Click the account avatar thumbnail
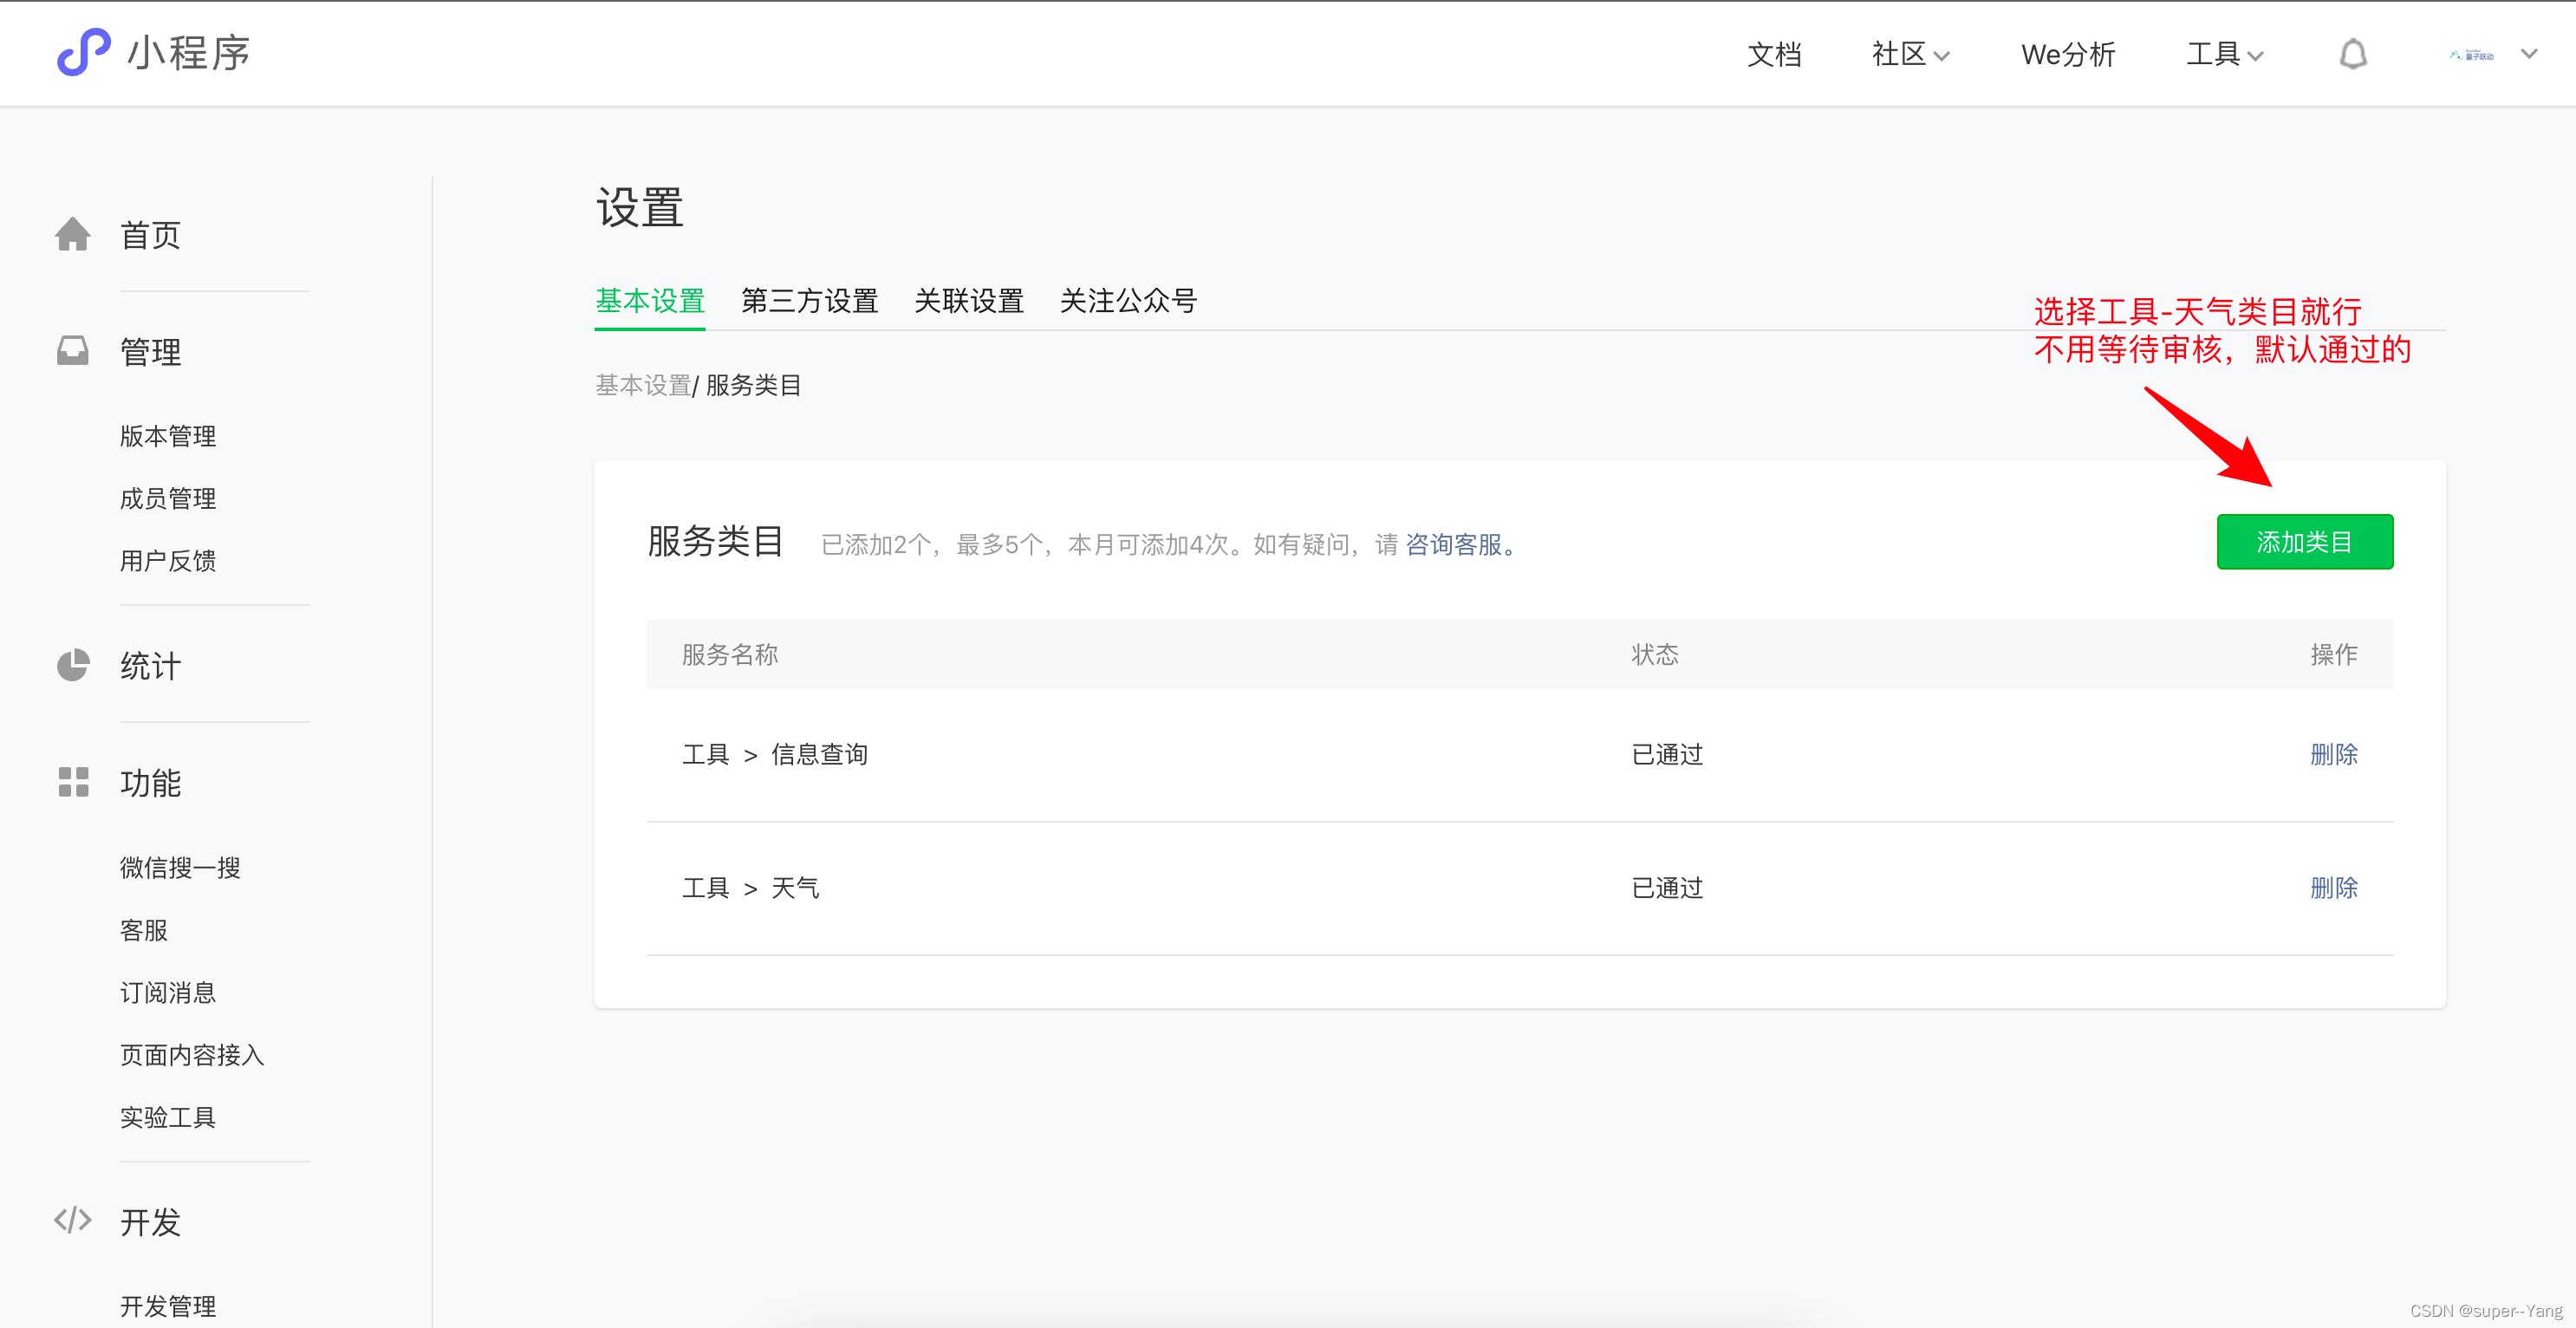This screenshot has height=1328, width=2576. pos(2471,55)
